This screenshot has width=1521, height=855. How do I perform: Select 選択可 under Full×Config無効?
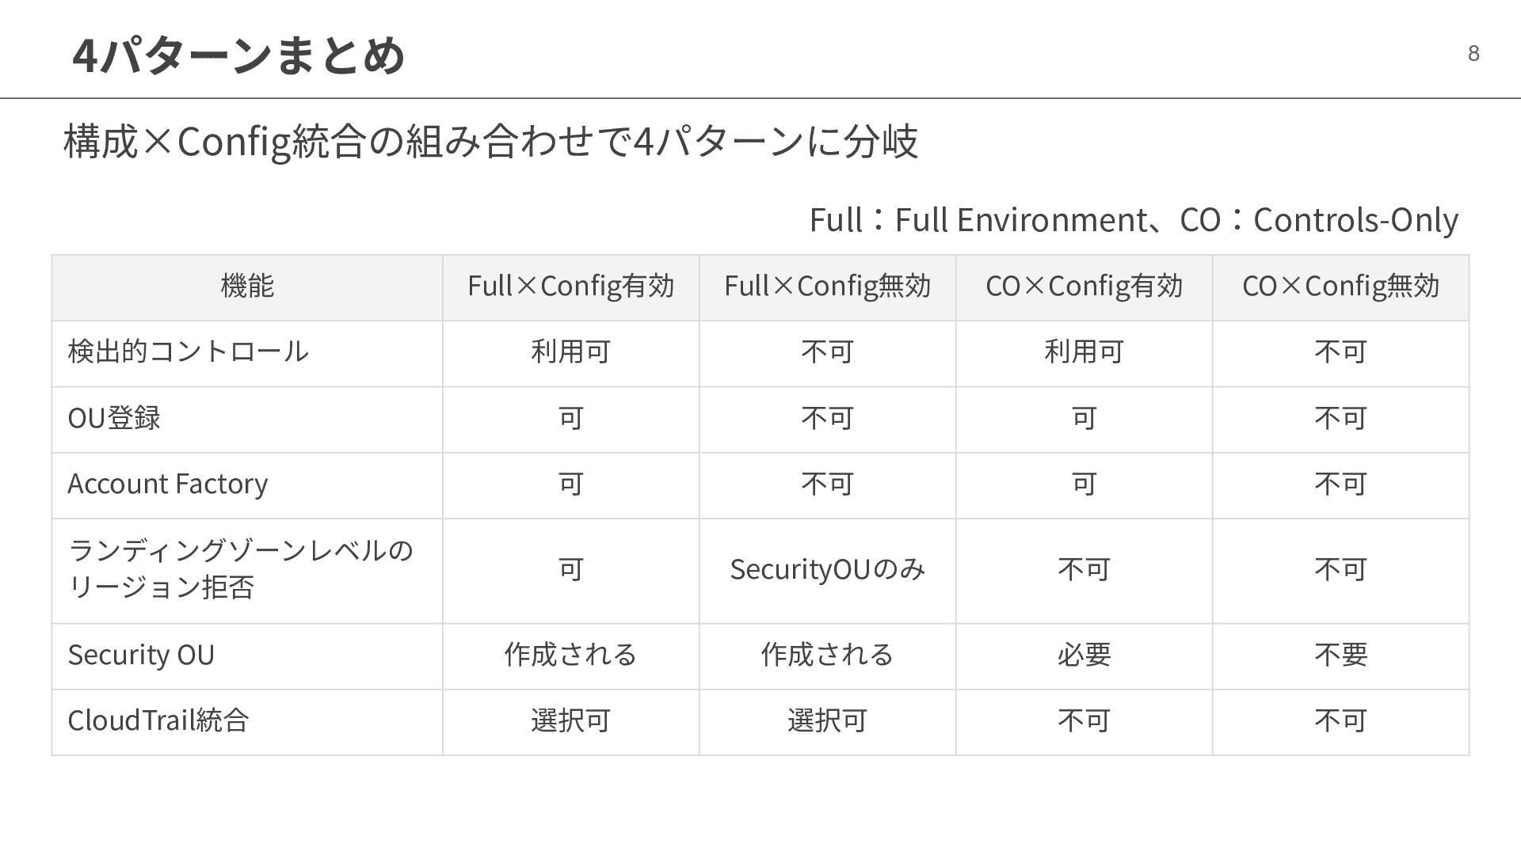(827, 721)
